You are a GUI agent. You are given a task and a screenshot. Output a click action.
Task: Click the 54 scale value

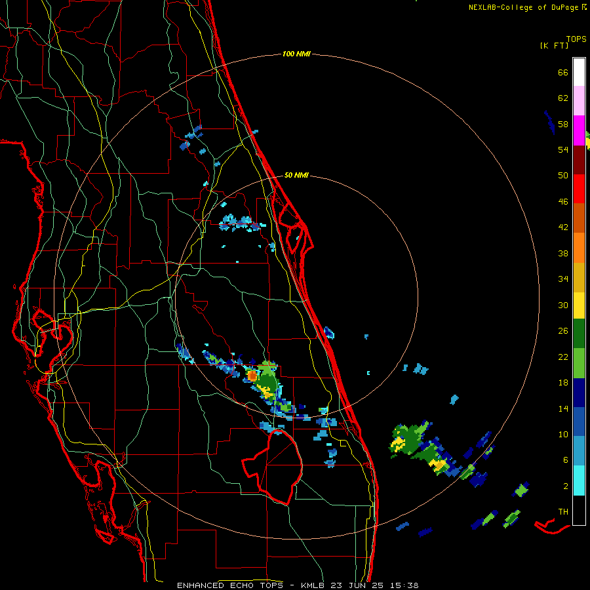(563, 149)
